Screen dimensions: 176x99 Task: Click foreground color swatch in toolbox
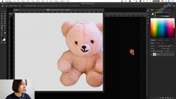[2, 38]
